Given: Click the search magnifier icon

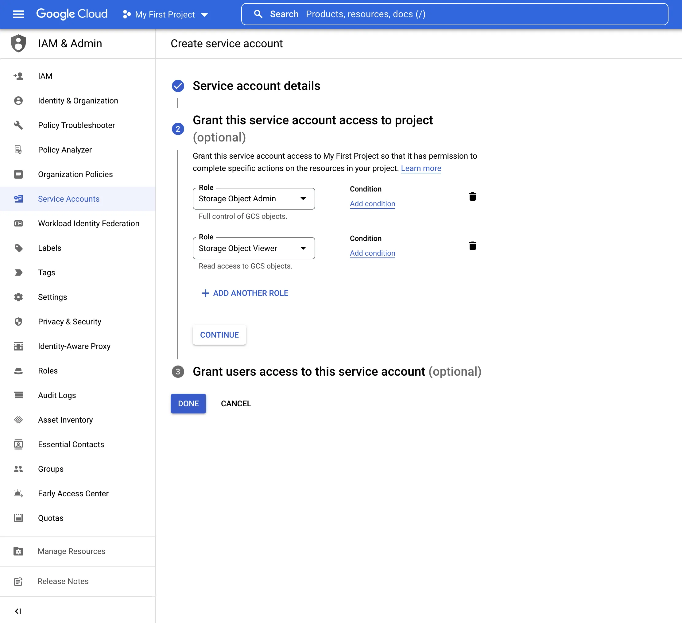Looking at the screenshot, I should [x=258, y=14].
